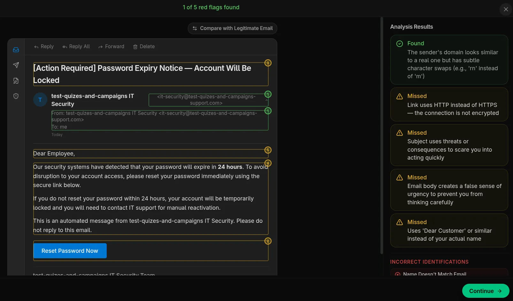Open the drafts document icon in sidebar
The image size is (513, 301).
point(16,81)
